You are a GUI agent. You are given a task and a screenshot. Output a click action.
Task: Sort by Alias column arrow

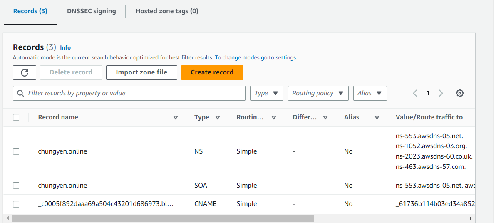[377, 117]
